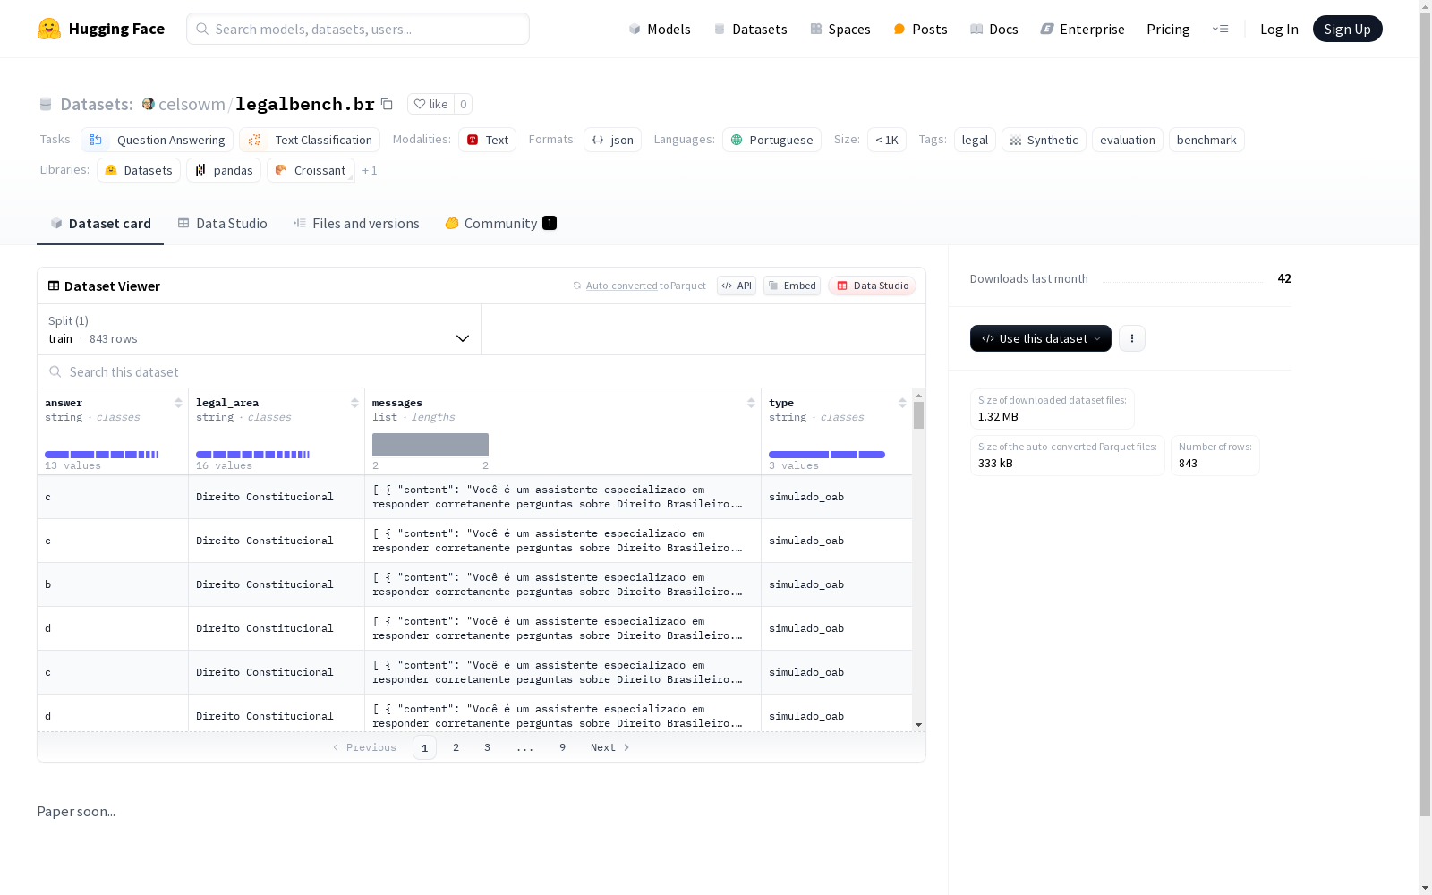Focus the Search this dataset field

tap(482, 371)
